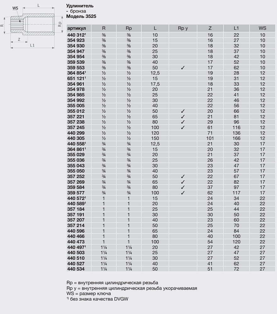Screen dimensions: 277x314
Task: Select article number 440 312
Action: 76,35
